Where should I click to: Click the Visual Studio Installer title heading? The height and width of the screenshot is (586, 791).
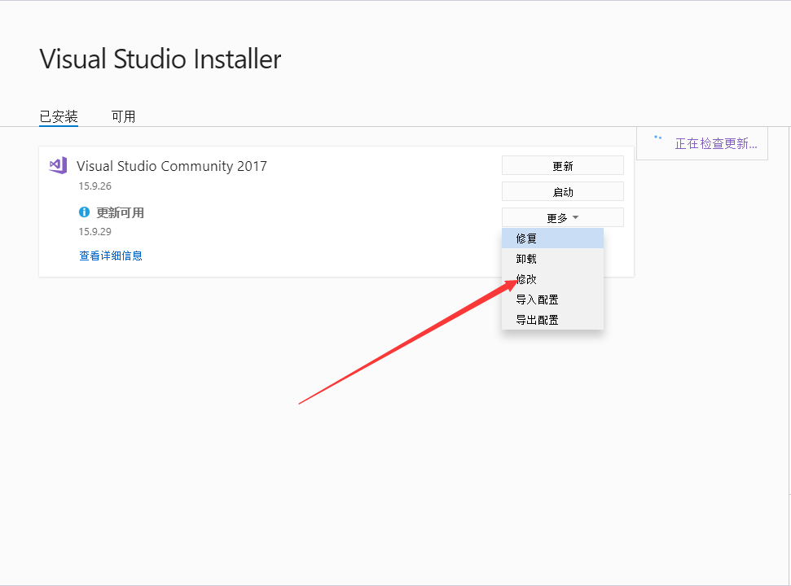point(160,59)
